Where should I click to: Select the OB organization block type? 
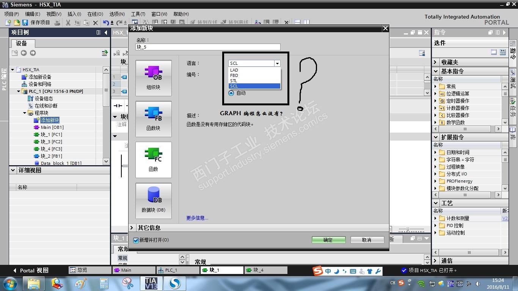(153, 78)
